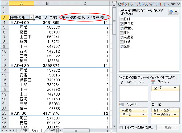Select the 後藤田 row label cell
182x133 pixels.
click(22, 80)
